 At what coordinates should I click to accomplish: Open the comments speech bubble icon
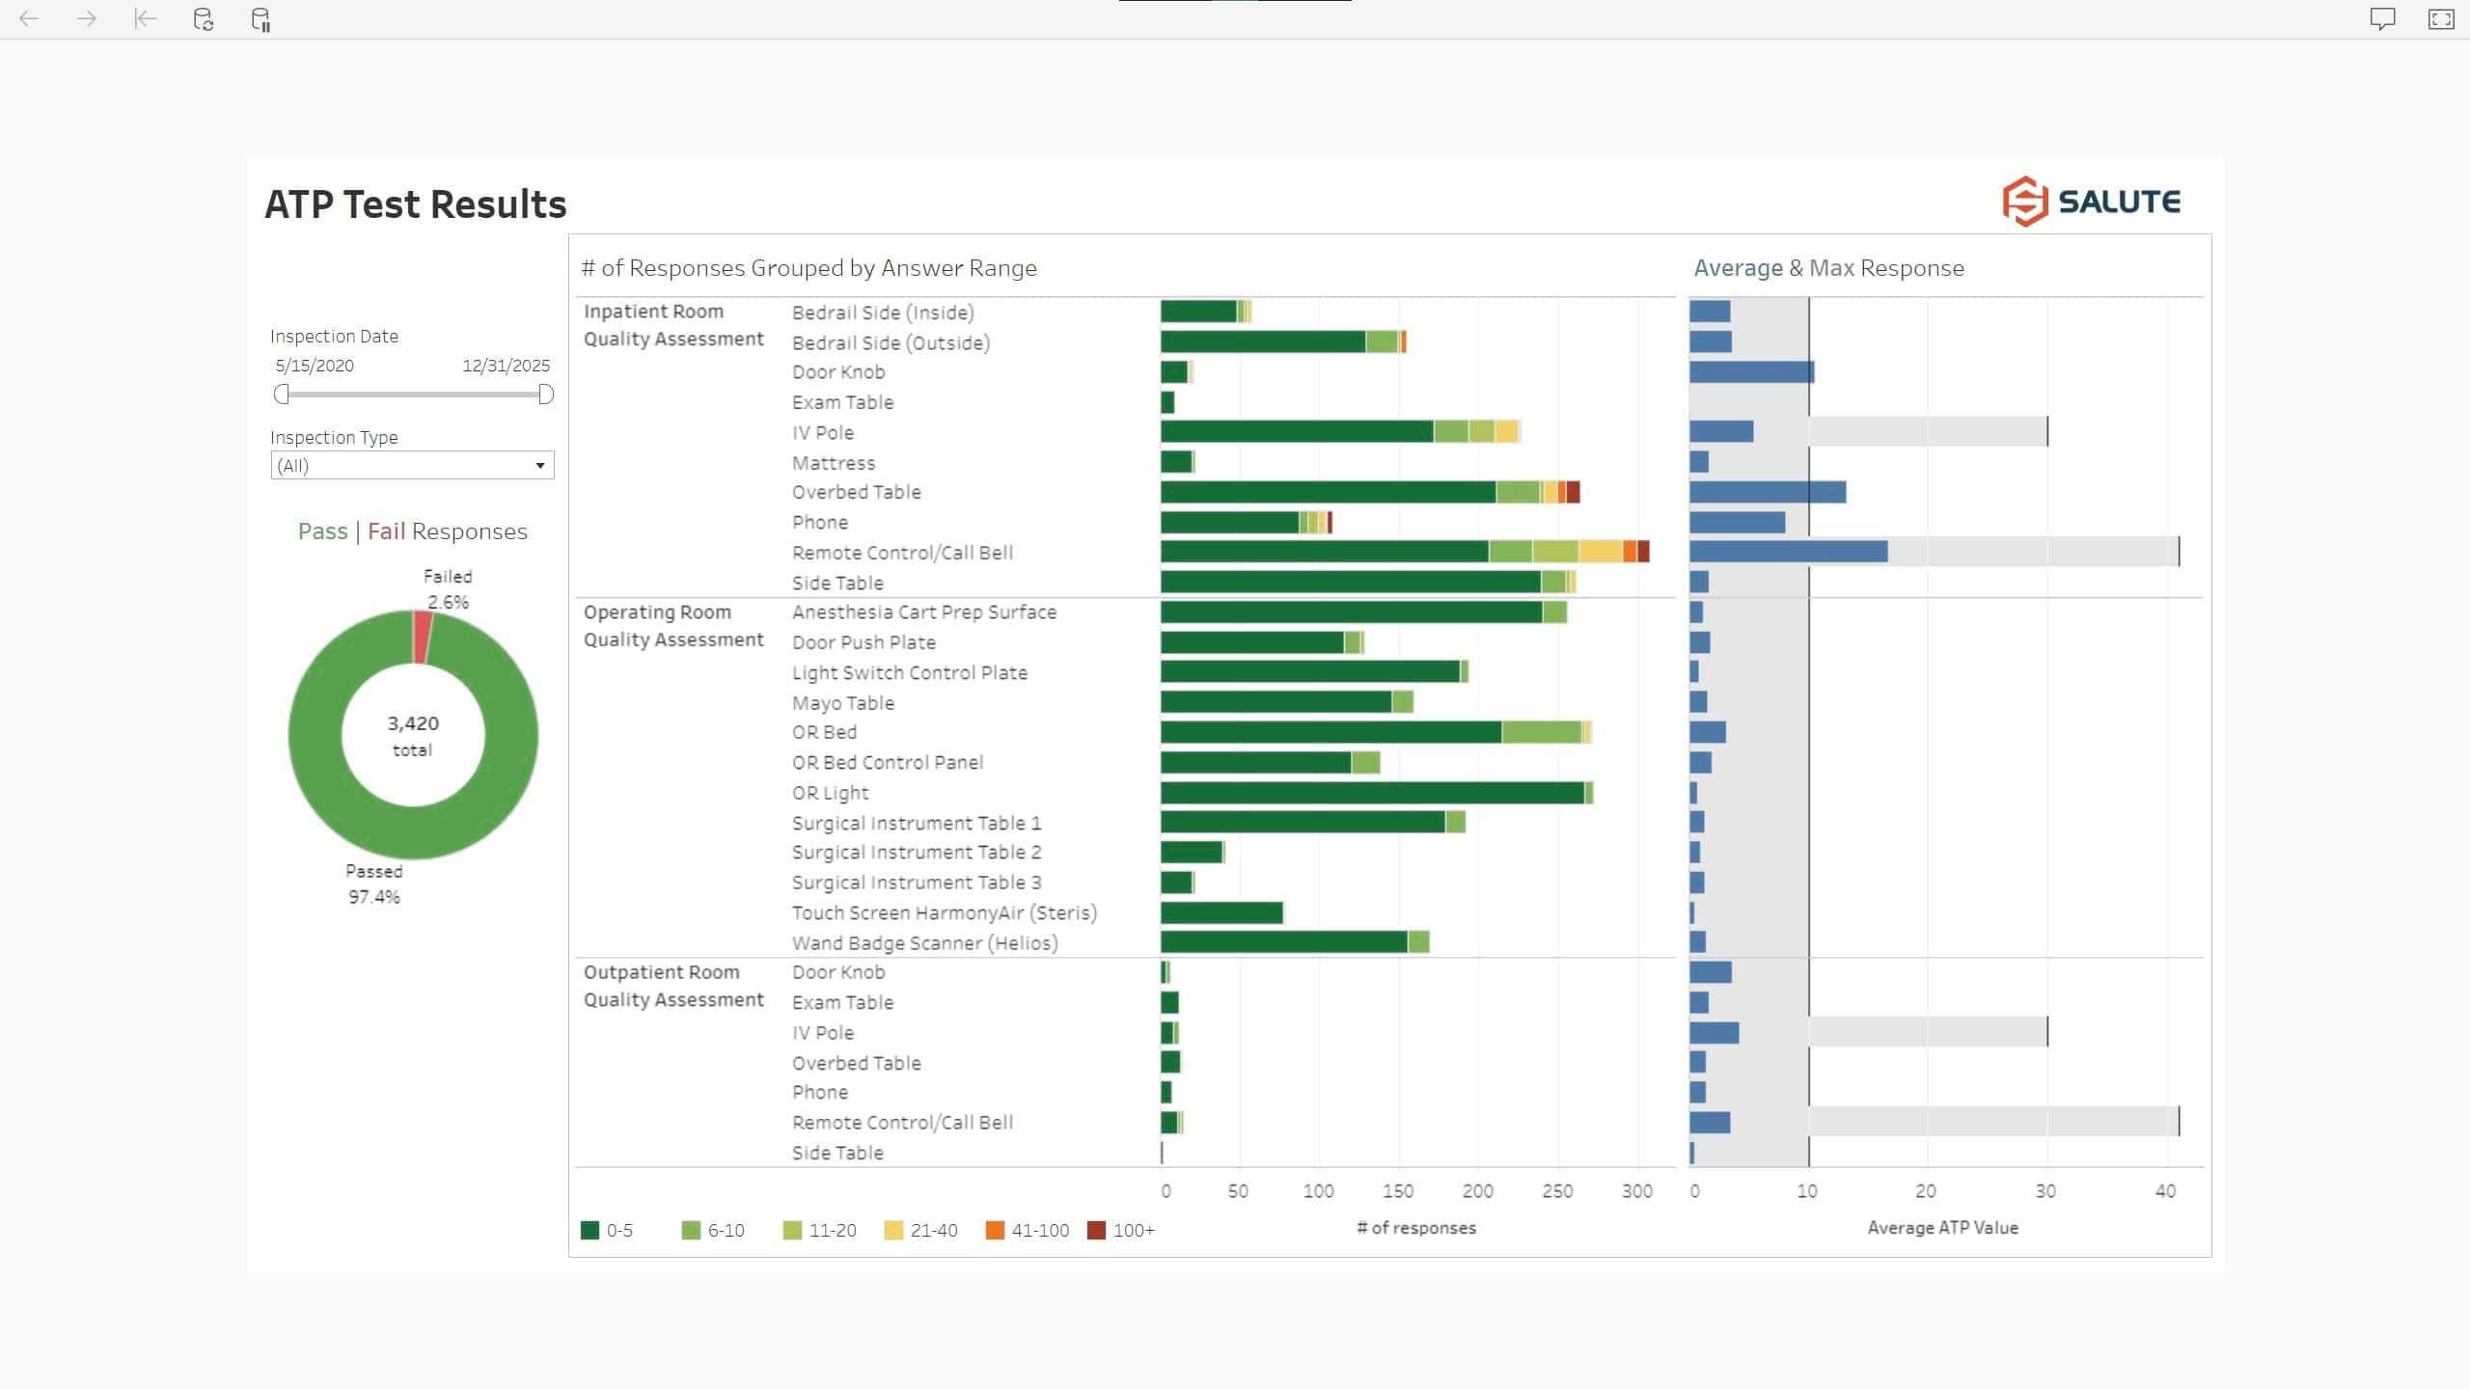click(2382, 19)
